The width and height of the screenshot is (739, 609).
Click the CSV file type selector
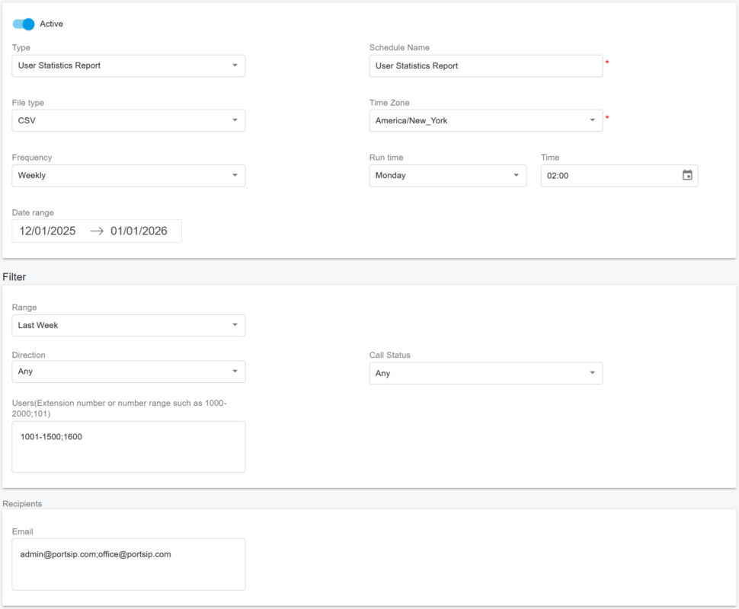[x=128, y=120]
